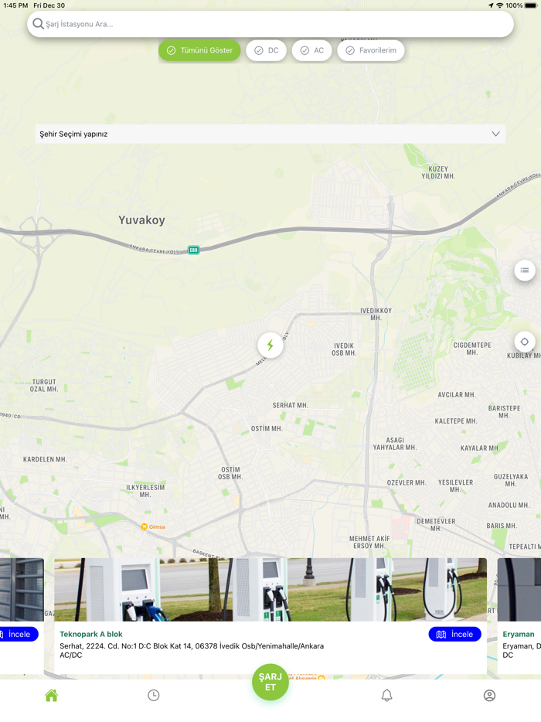Click the TURGUT OZAL MH. label
Image resolution: width=541 pixels, height=722 pixels.
(x=44, y=386)
